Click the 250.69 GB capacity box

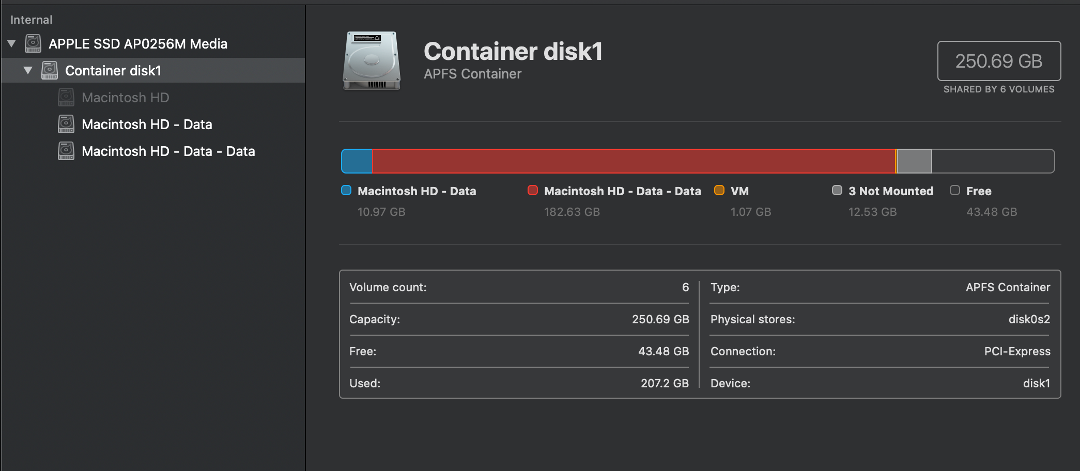tap(999, 61)
